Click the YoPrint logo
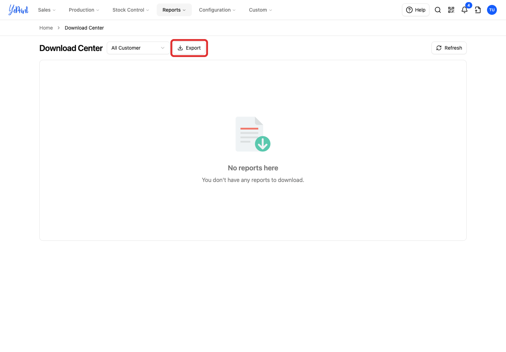The width and height of the screenshot is (506, 352). pos(19,10)
